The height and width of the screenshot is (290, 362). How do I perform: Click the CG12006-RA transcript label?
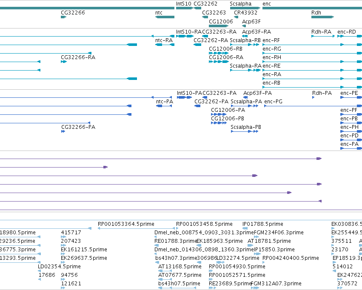[226, 57]
